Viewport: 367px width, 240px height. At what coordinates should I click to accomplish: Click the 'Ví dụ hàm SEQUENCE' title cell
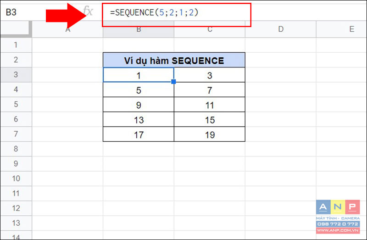coord(174,60)
